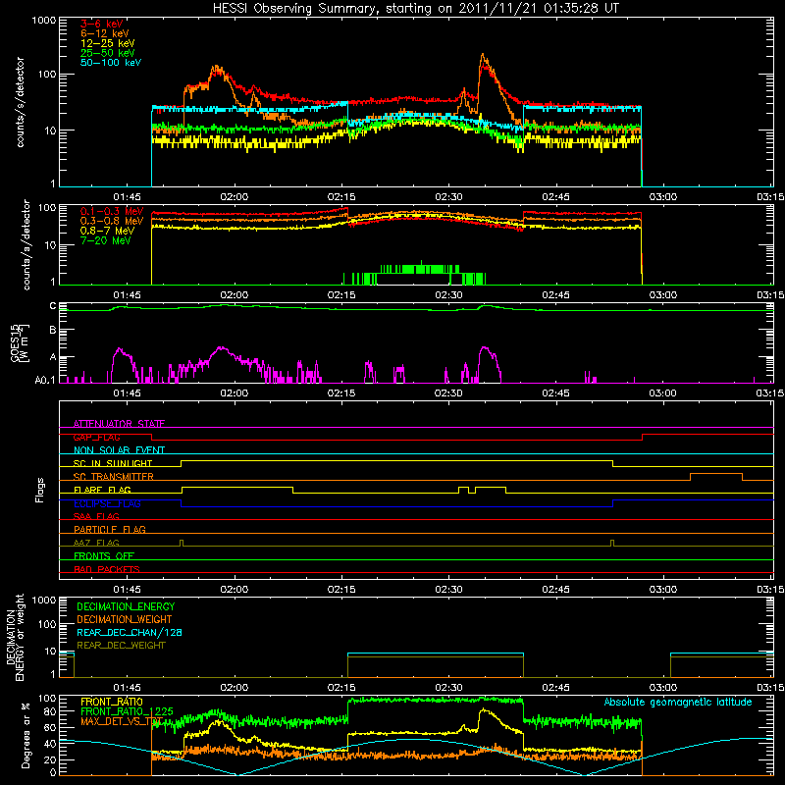Image resolution: width=785 pixels, height=785 pixels.
Task: Click the FRONT_RATIO_1225 legend label
Action: 128,711
